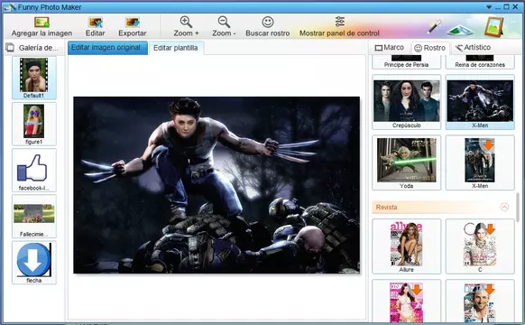Choose the Allure magazine template
525x325 pixels.
click(x=407, y=246)
